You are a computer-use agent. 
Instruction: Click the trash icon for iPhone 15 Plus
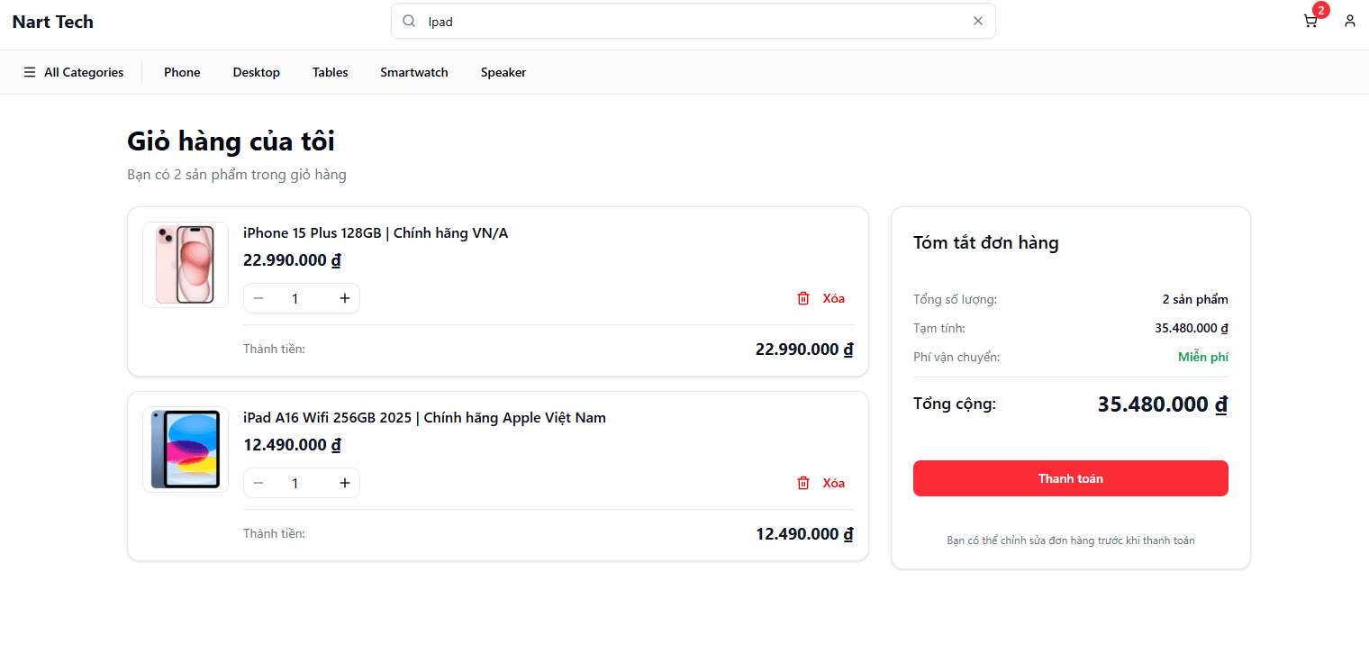pyautogui.click(x=802, y=297)
